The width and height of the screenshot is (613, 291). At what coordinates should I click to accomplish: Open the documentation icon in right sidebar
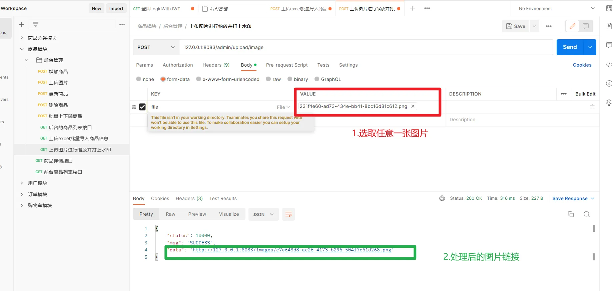point(609,26)
